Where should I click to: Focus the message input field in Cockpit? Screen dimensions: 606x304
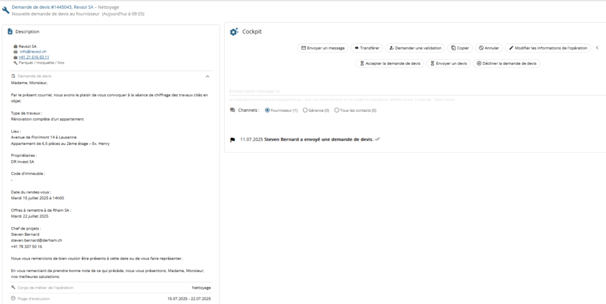pyautogui.click(x=414, y=91)
